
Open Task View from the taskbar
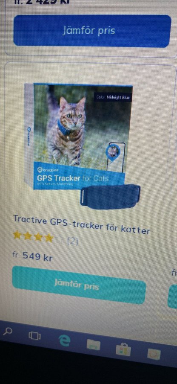(34, 336)
